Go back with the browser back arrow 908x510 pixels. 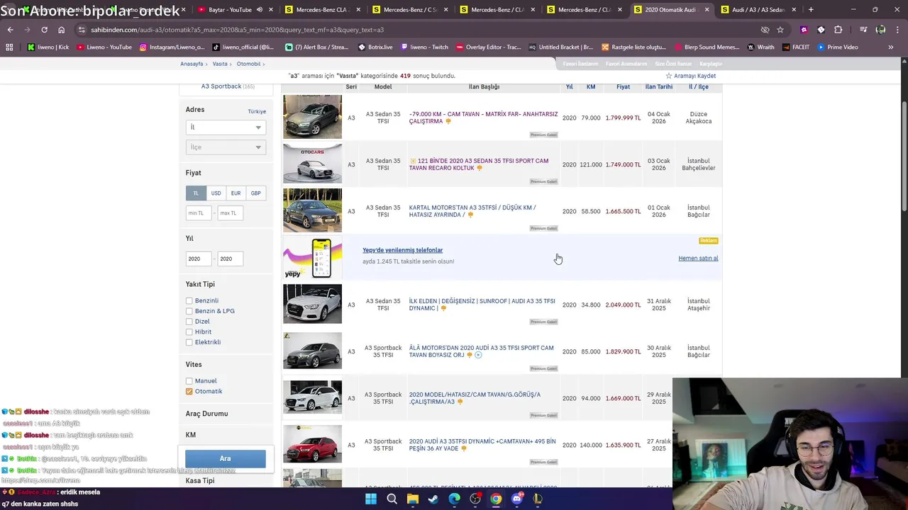click(10, 30)
